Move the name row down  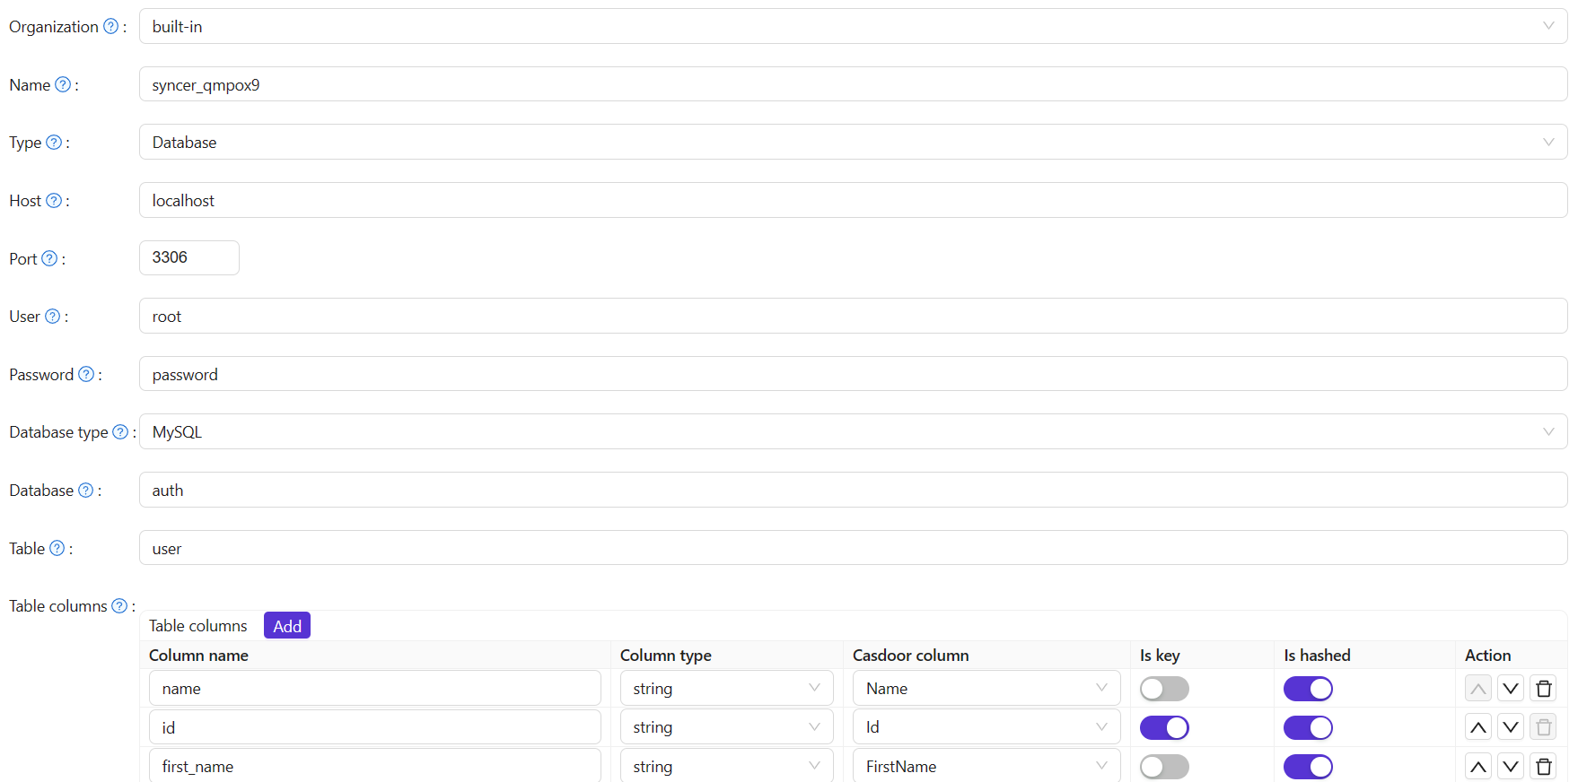[1511, 689]
